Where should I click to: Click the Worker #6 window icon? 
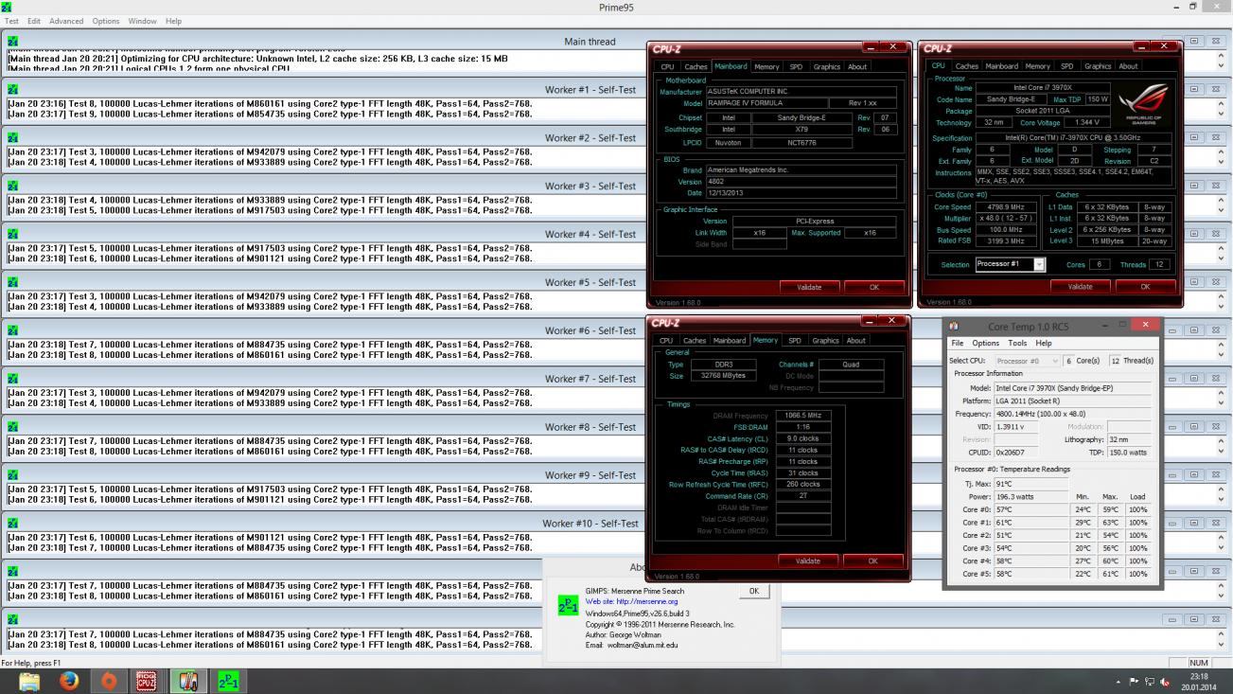point(13,330)
